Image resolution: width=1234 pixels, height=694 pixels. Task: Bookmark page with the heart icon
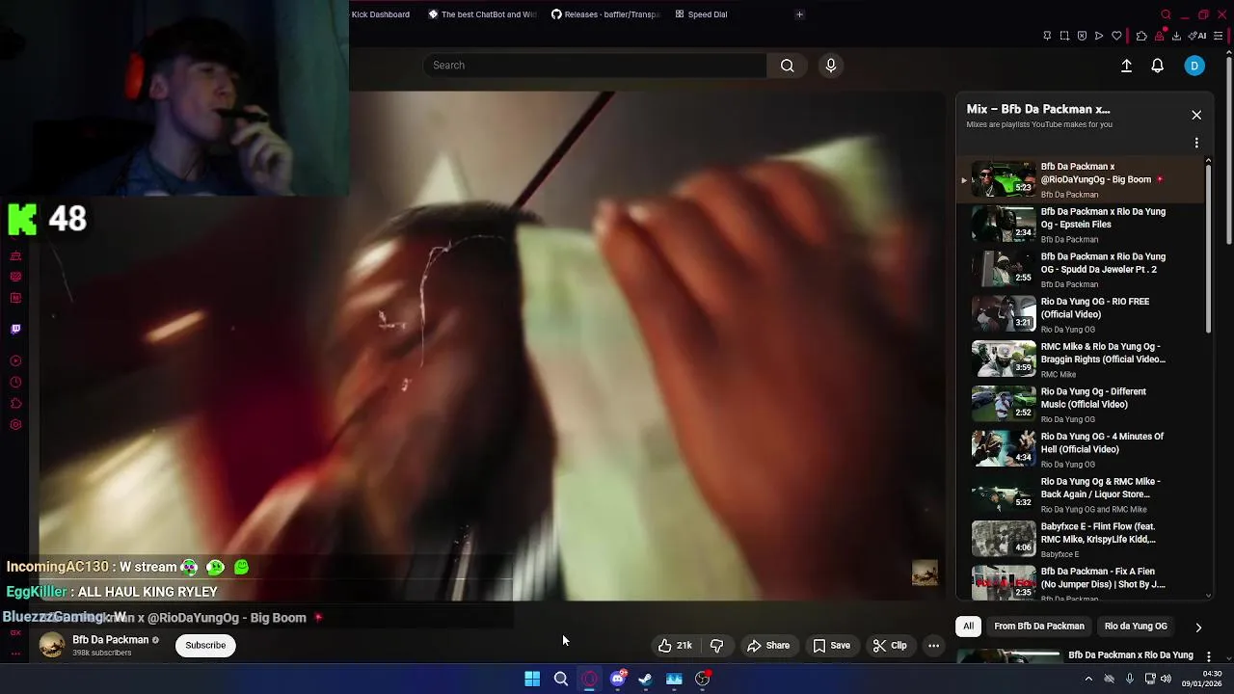(1116, 36)
